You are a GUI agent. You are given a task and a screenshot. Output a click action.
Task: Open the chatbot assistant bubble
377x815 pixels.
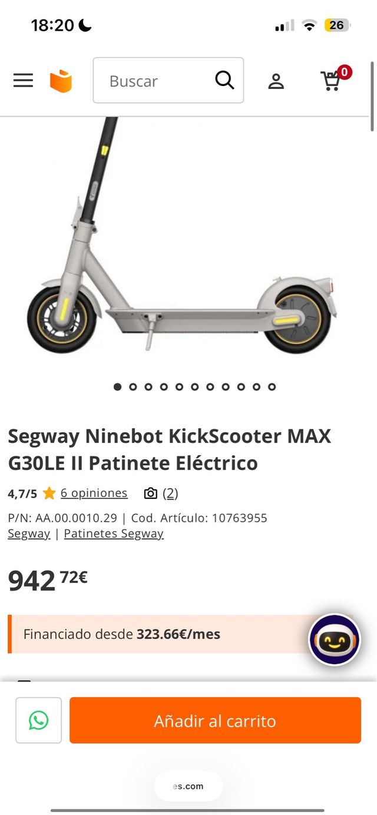334,640
